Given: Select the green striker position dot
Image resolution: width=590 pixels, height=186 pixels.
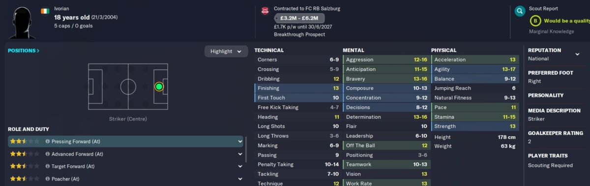Looking at the screenshot, I should [159, 87].
